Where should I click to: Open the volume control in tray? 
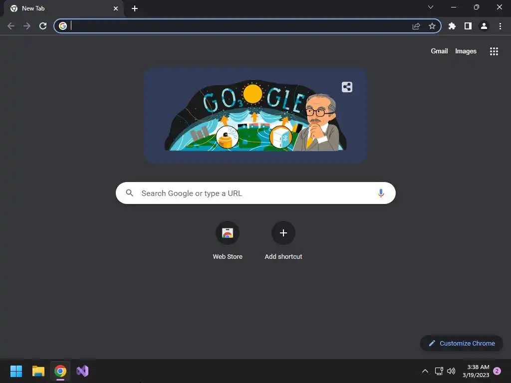[x=451, y=371]
